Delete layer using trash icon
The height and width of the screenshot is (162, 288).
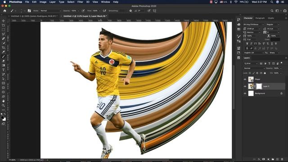tap(282, 159)
